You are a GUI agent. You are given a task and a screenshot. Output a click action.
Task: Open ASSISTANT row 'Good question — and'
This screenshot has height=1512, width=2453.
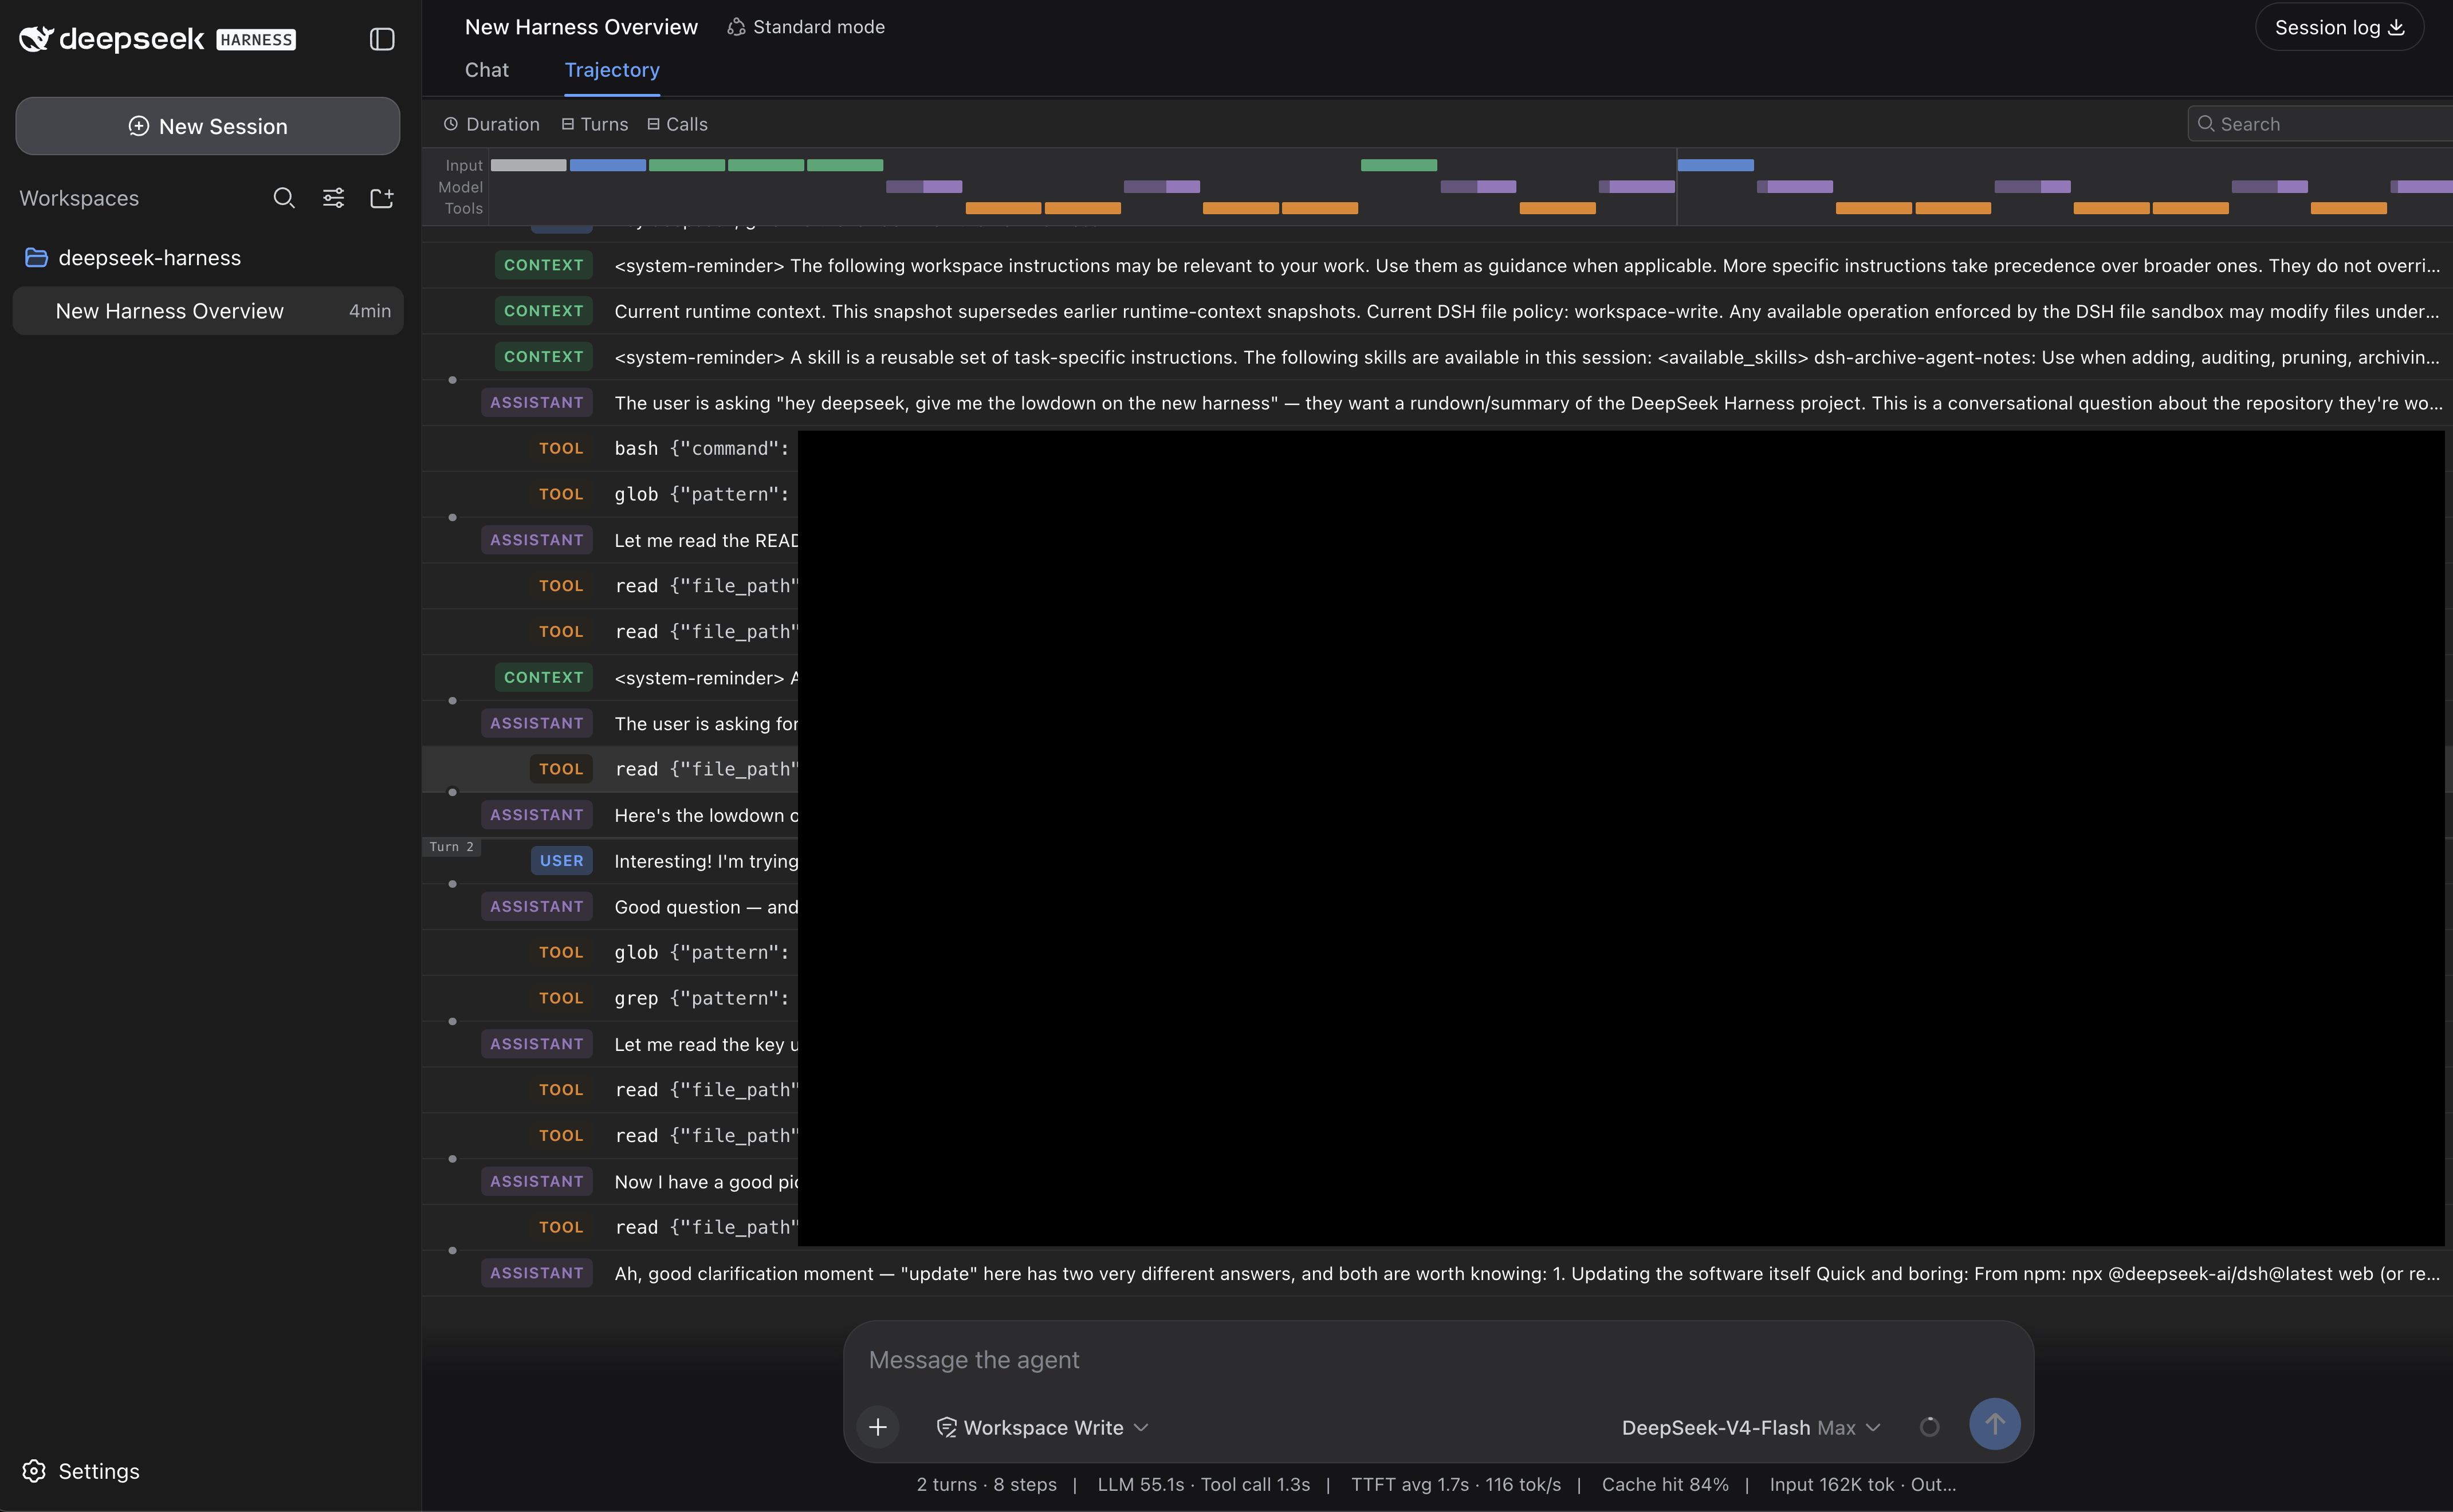click(1437, 907)
